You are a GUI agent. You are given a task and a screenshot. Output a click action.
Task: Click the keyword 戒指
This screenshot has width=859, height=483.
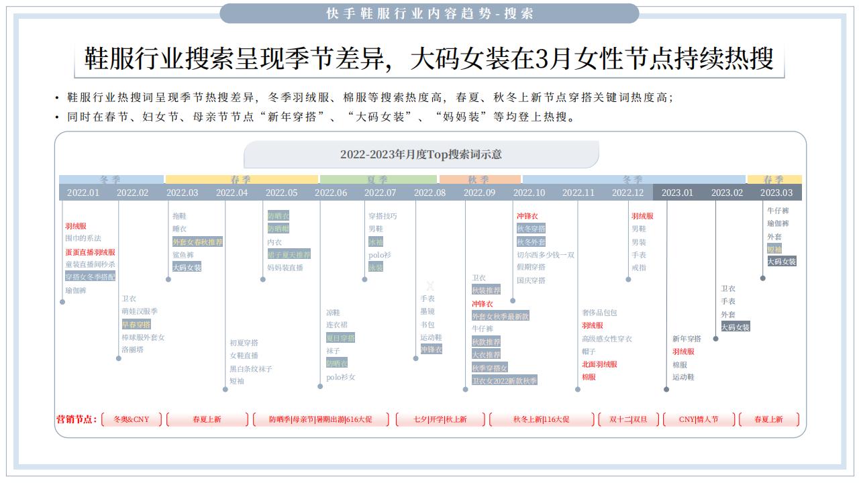639,268
